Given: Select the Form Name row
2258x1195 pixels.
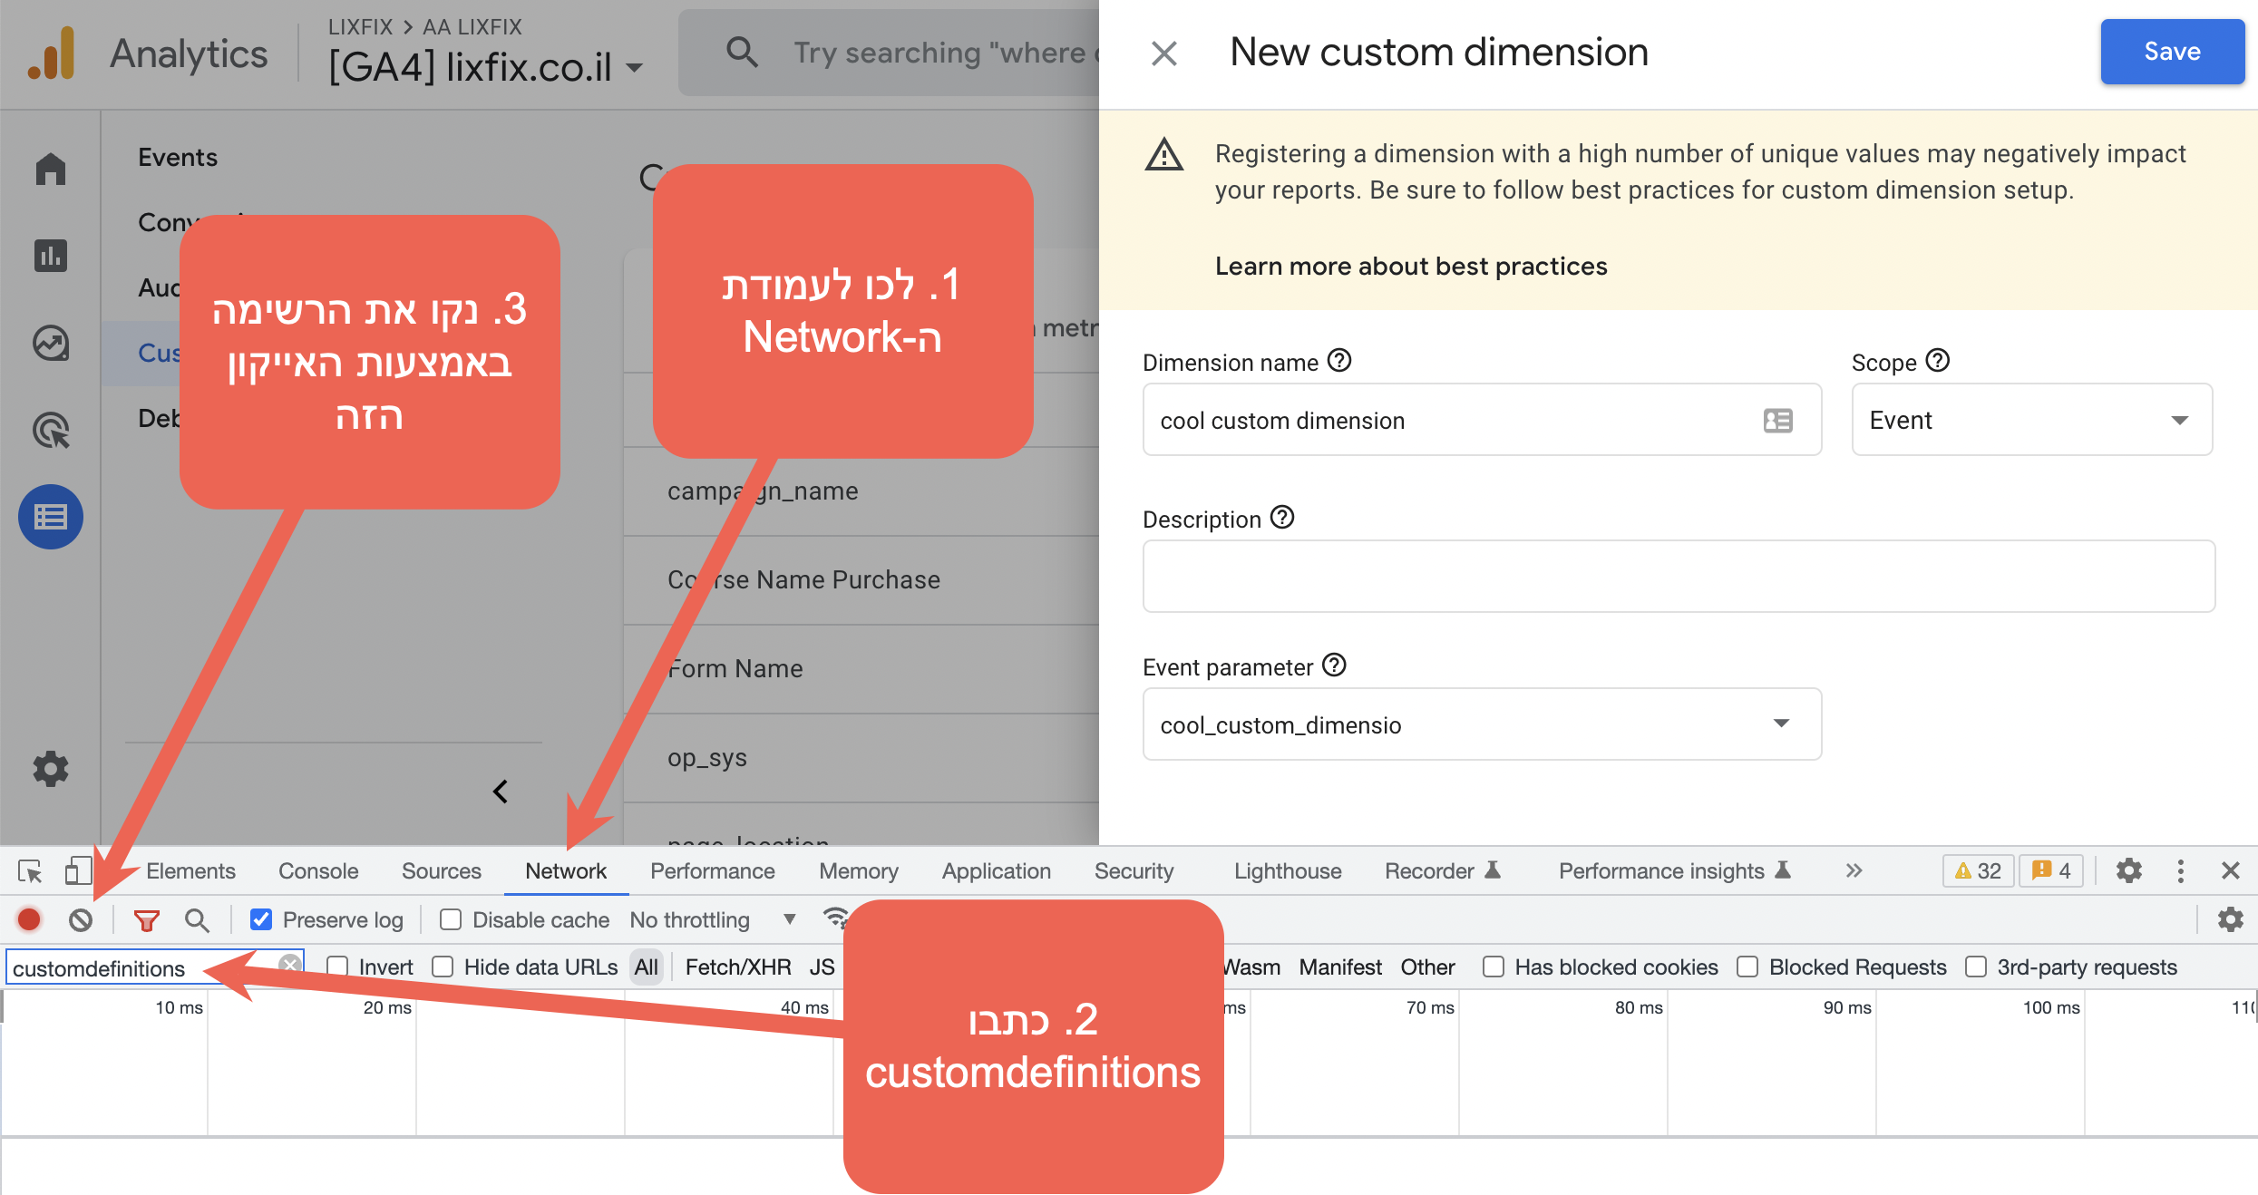Looking at the screenshot, I should (861, 668).
